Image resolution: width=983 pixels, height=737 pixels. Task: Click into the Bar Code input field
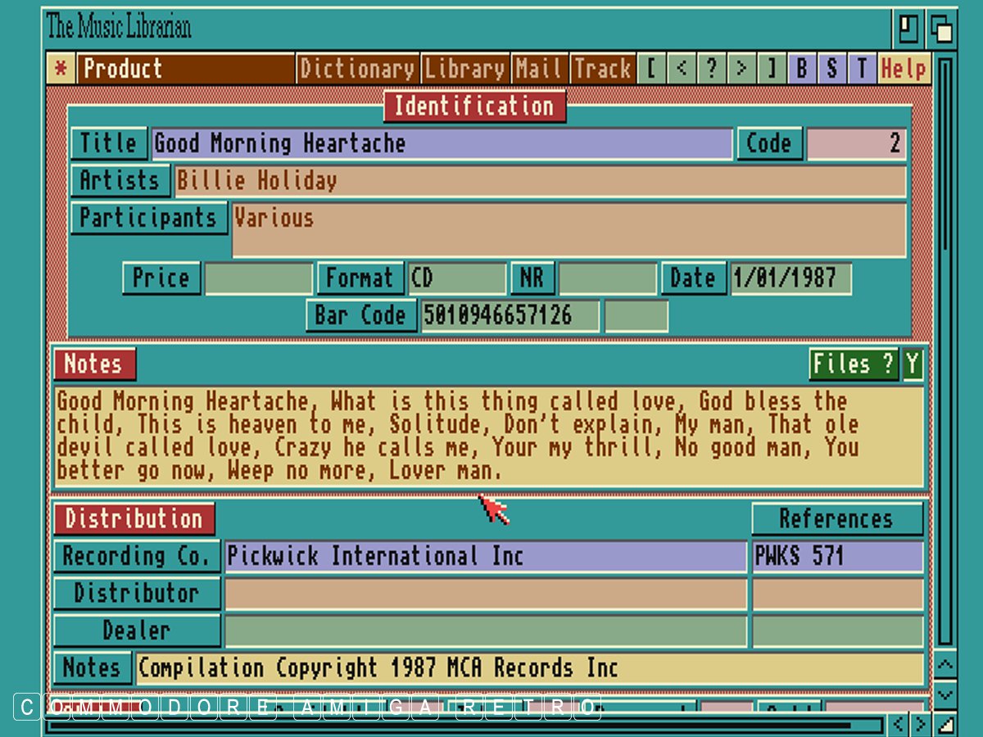pyautogui.click(x=510, y=316)
